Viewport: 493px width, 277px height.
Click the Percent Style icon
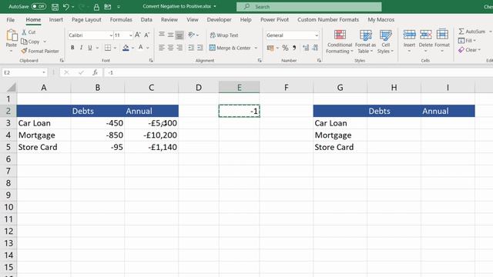click(x=285, y=48)
